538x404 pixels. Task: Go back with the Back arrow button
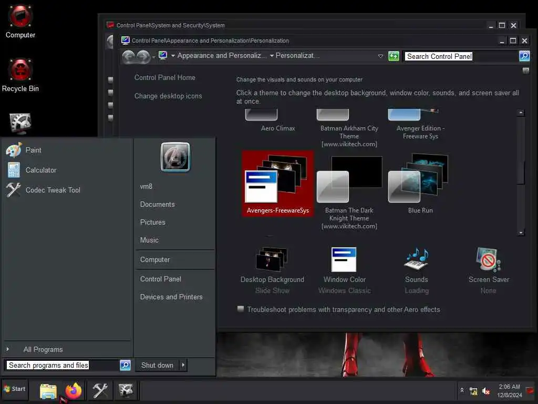pos(129,56)
